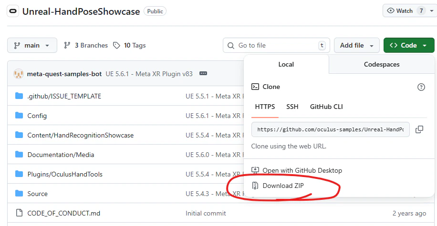Select the SSH clone tab

pyautogui.click(x=292, y=107)
